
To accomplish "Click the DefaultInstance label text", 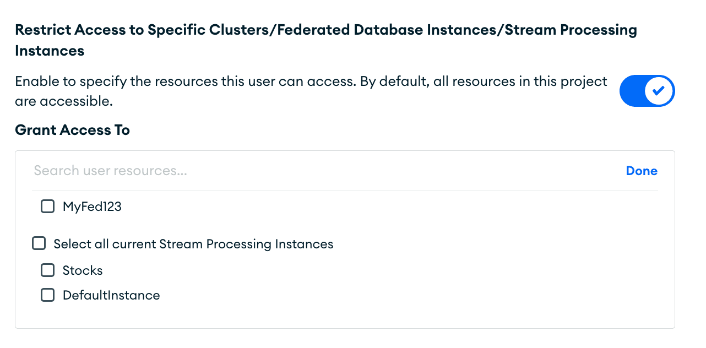I will 111,295.
